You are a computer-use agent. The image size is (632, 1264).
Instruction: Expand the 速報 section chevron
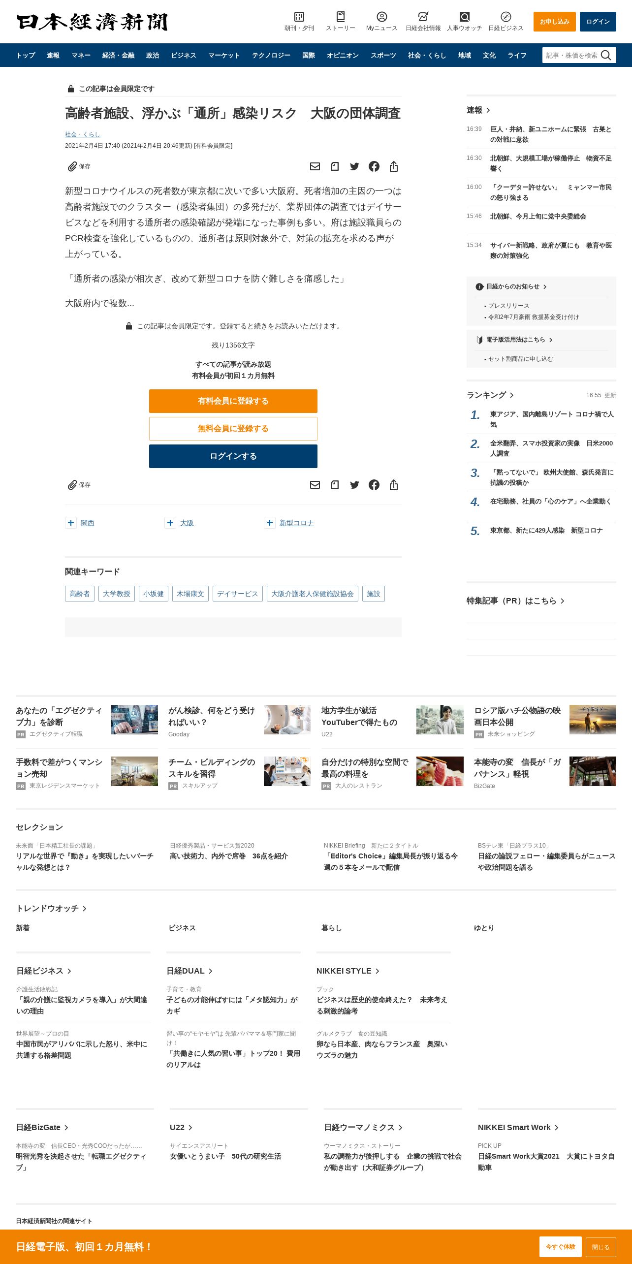[488, 110]
